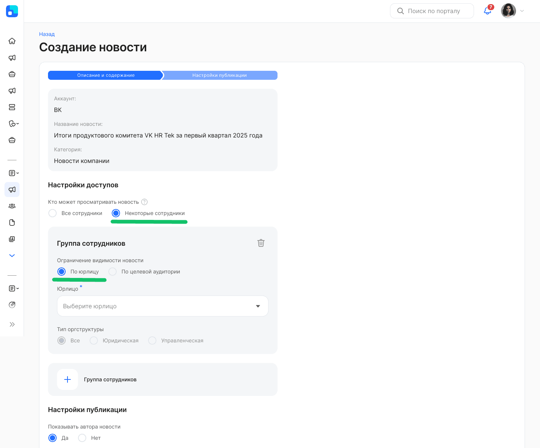
Task: Click the search magnifier icon
Action: coord(400,11)
